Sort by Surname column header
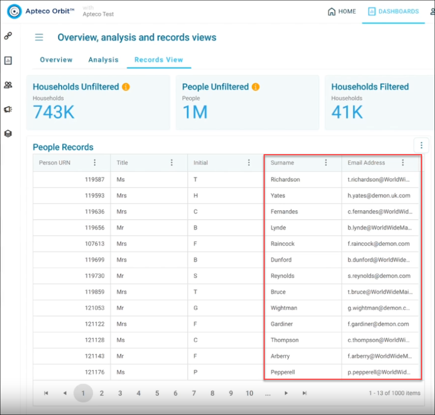Image resolution: width=435 pixels, height=415 pixels. [x=282, y=163]
